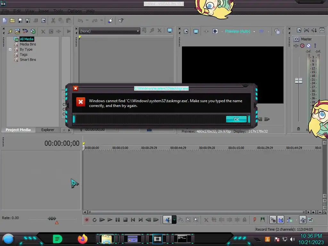The image size is (328, 246).
Task: Switch to the Project Media tab
Action: click(x=18, y=130)
